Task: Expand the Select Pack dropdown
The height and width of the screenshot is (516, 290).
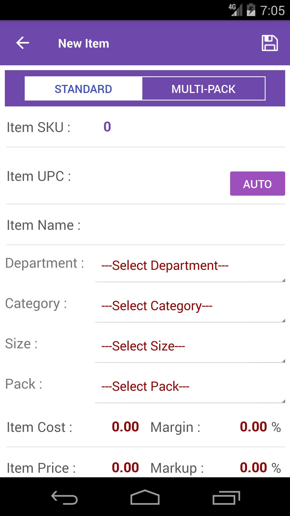Action: click(x=190, y=387)
